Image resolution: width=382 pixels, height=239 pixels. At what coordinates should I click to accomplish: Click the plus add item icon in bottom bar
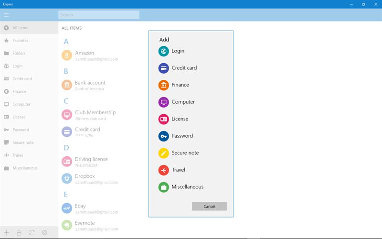pyautogui.click(x=6, y=232)
